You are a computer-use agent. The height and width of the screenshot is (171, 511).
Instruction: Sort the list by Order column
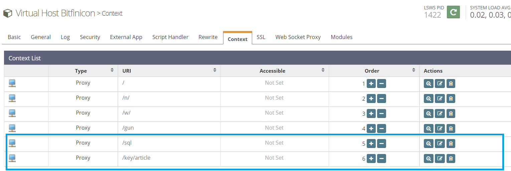click(x=413, y=70)
